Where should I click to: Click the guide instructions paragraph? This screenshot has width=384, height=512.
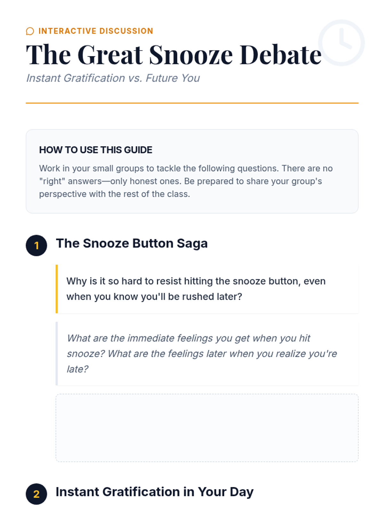click(186, 181)
